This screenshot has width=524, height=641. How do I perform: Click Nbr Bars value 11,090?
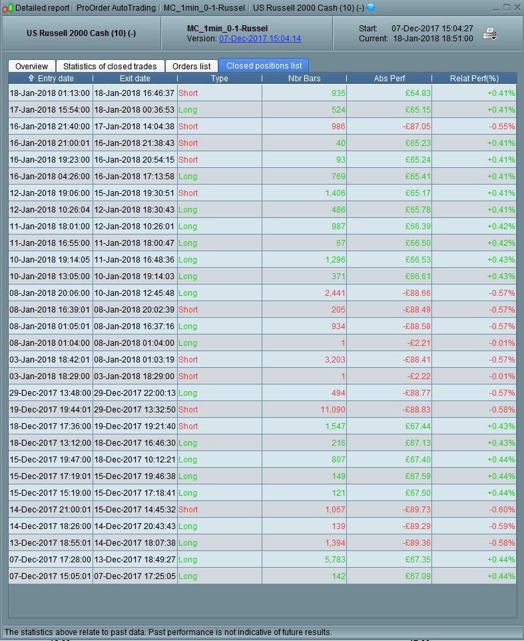coord(333,410)
